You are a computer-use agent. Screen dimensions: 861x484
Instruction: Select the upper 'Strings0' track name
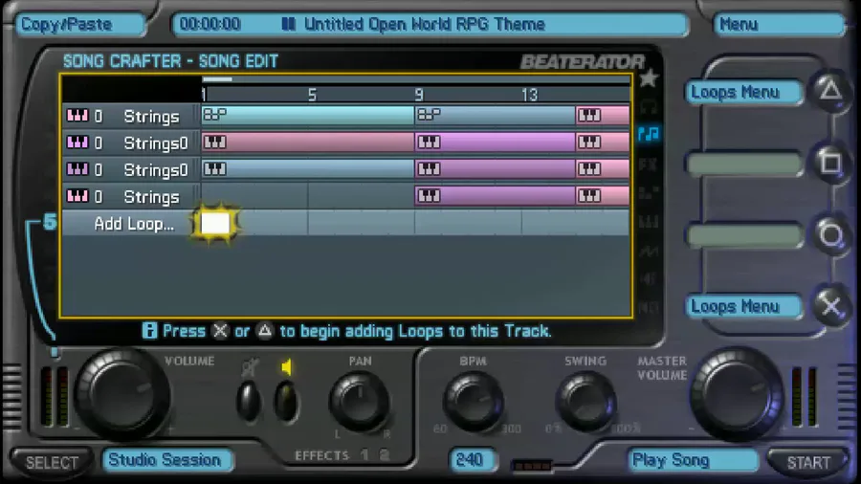[x=156, y=143]
